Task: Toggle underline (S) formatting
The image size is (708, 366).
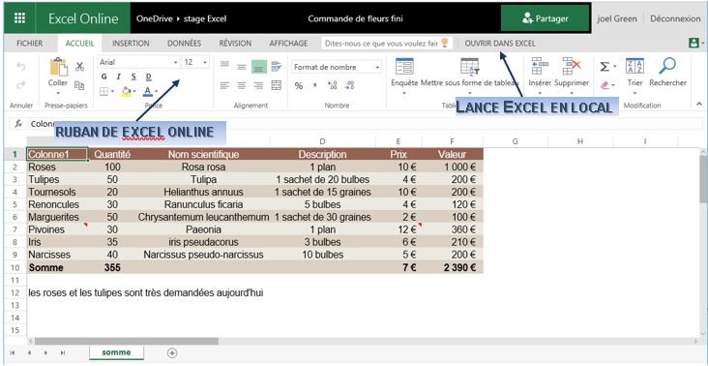Action: tap(133, 76)
